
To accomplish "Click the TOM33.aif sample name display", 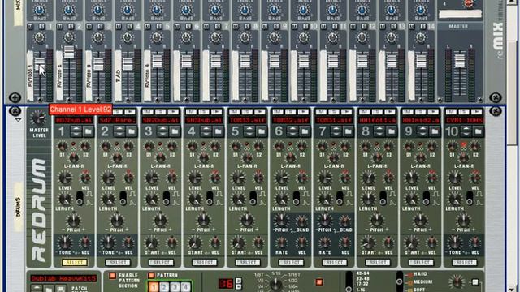I will [x=248, y=120].
